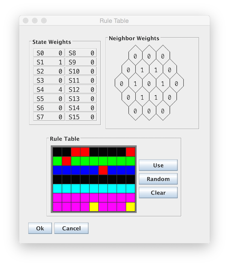Click the S10 state weight field
Viewport: 229px width, 266px height.
pyautogui.click(x=81, y=71)
